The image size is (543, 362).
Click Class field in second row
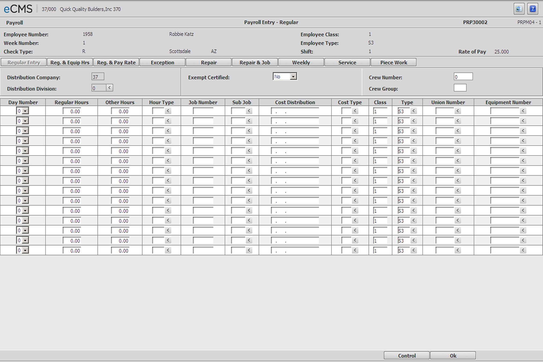click(380, 121)
